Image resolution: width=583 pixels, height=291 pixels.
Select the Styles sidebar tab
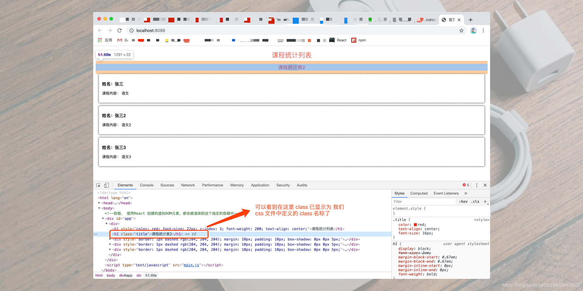[399, 193]
